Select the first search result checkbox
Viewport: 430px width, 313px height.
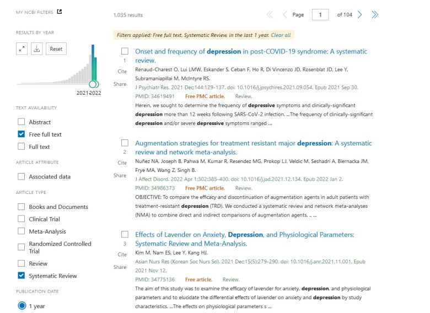(125, 51)
